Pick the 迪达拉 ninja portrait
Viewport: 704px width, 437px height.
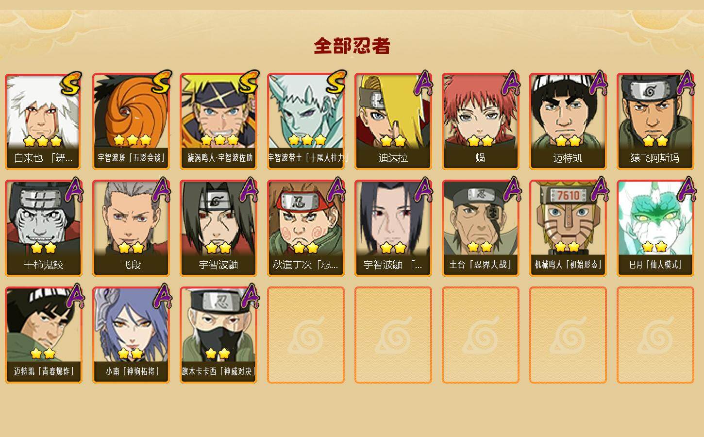click(x=393, y=121)
